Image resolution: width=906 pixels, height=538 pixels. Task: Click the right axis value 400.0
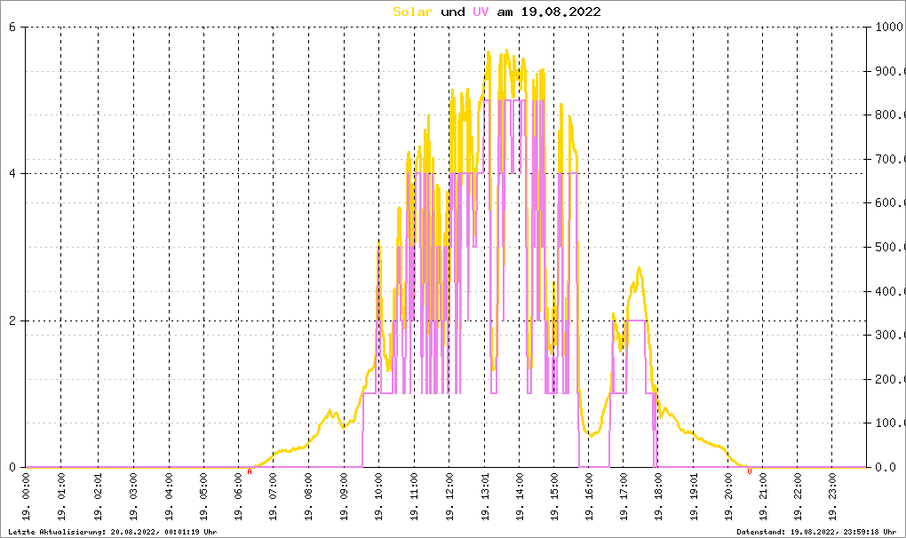click(889, 291)
